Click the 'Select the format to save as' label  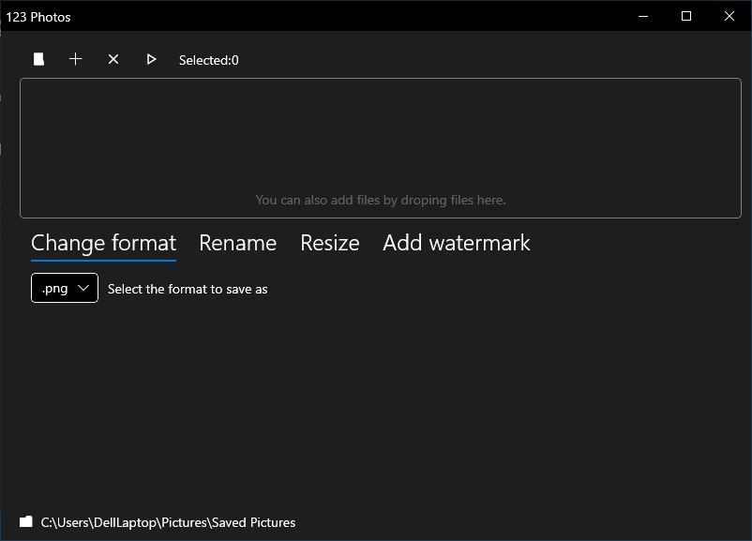point(188,289)
